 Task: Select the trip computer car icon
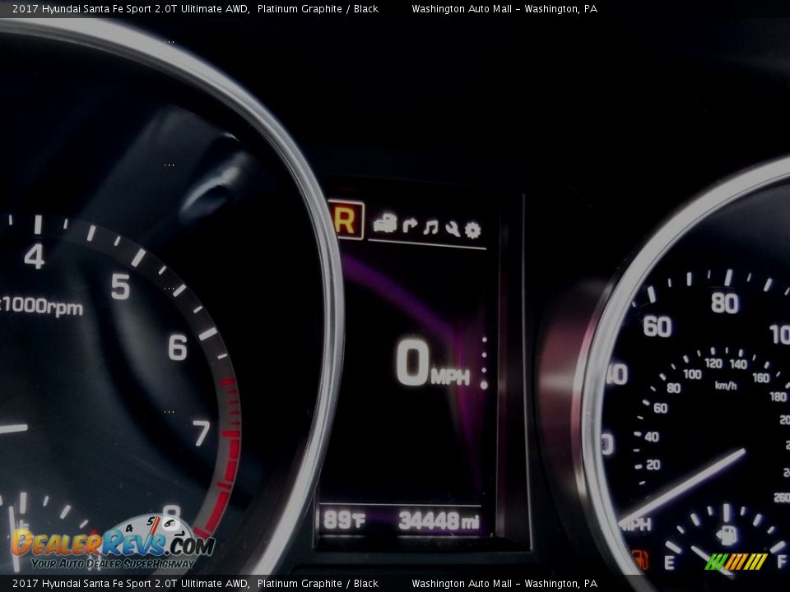[x=384, y=224]
